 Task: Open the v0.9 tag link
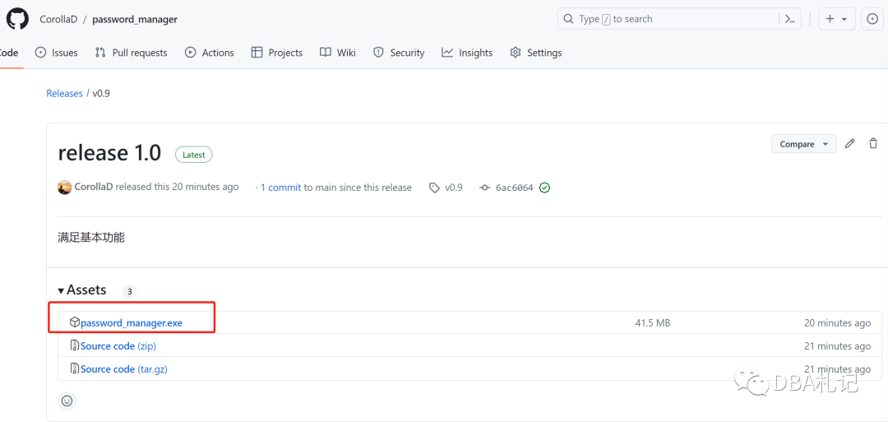click(x=446, y=188)
